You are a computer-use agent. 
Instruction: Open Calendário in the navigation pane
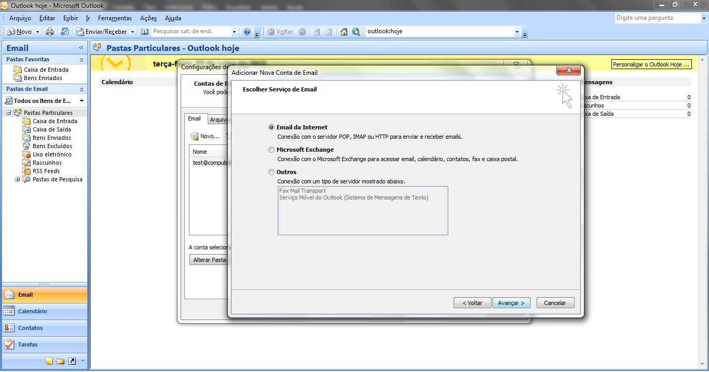point(45,311)
